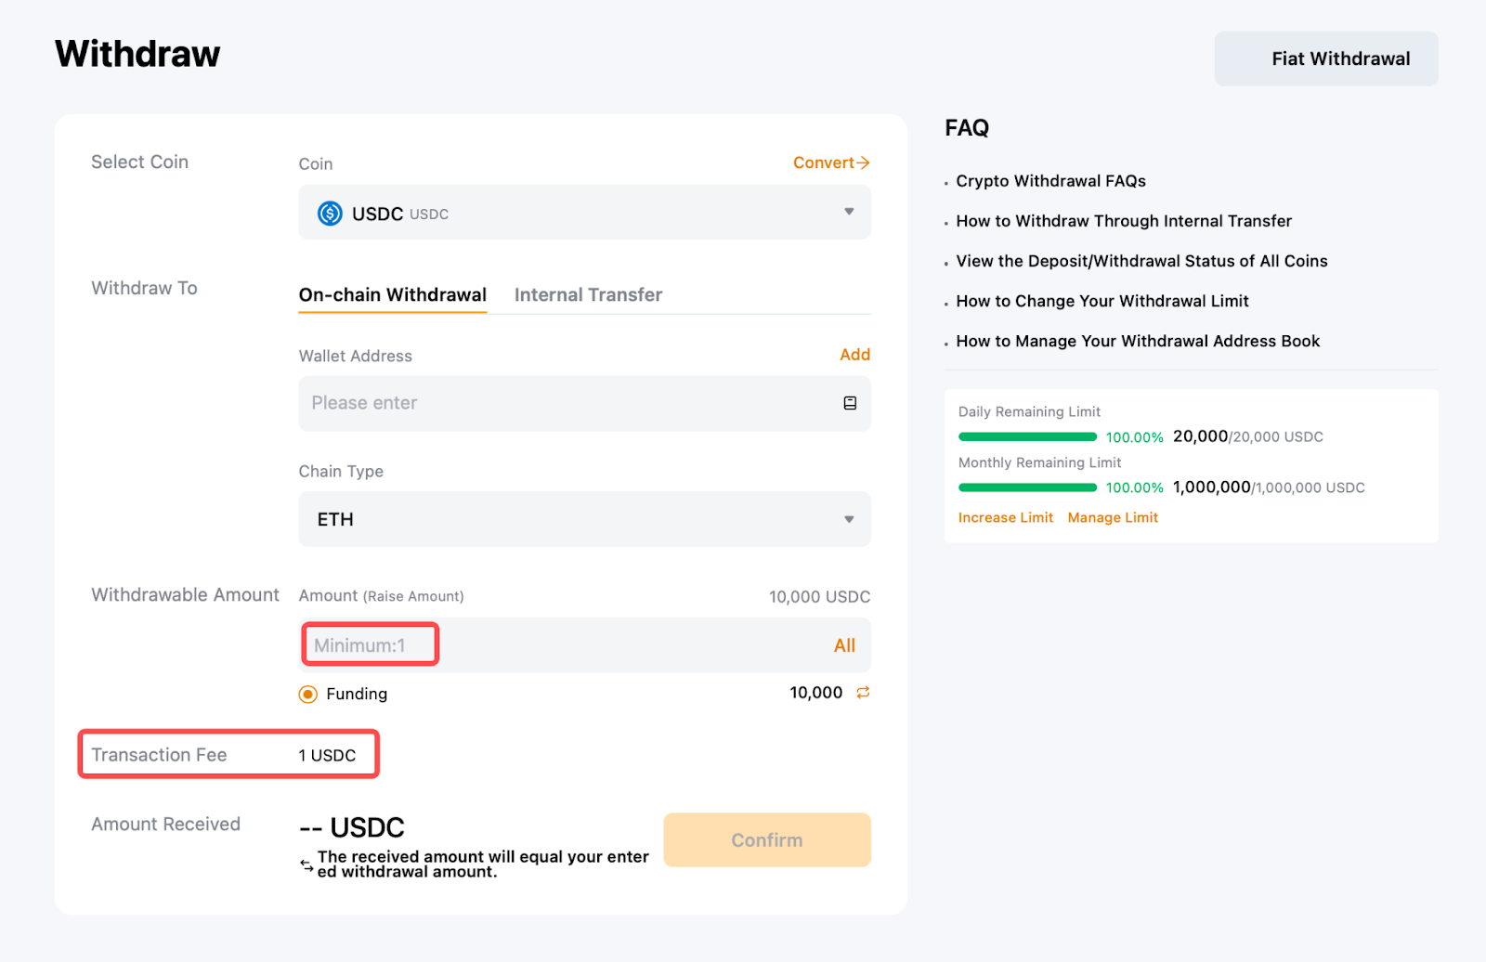This screenshot has width=1486, height=962.
Task: Open the USDC coin dropdown
Action: tap(584, 213)
